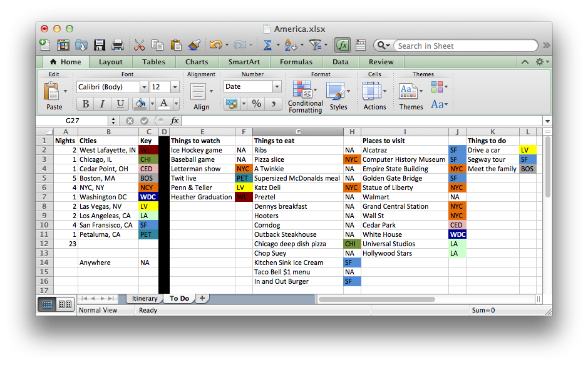Image resolution: width=588 pixels, height=365 pixels.
Task: Add a new sheet with the plus button
Action: 202,298
